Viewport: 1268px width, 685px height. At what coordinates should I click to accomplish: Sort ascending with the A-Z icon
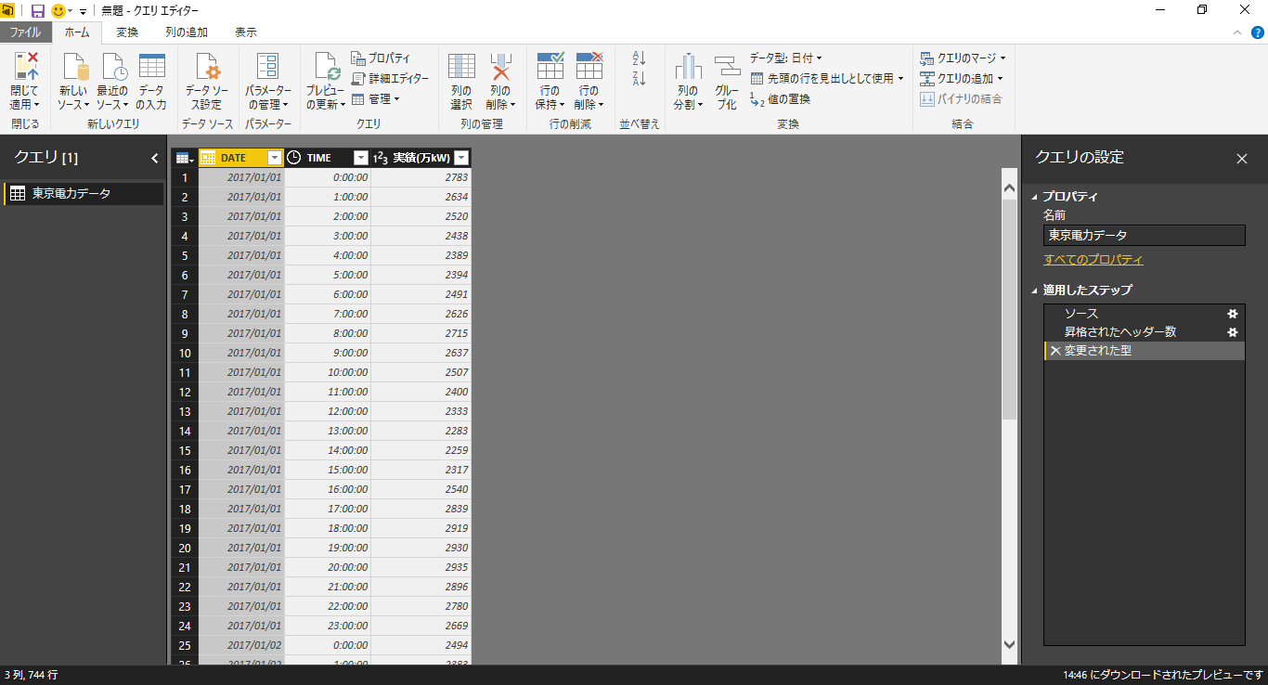pos(639,58)
